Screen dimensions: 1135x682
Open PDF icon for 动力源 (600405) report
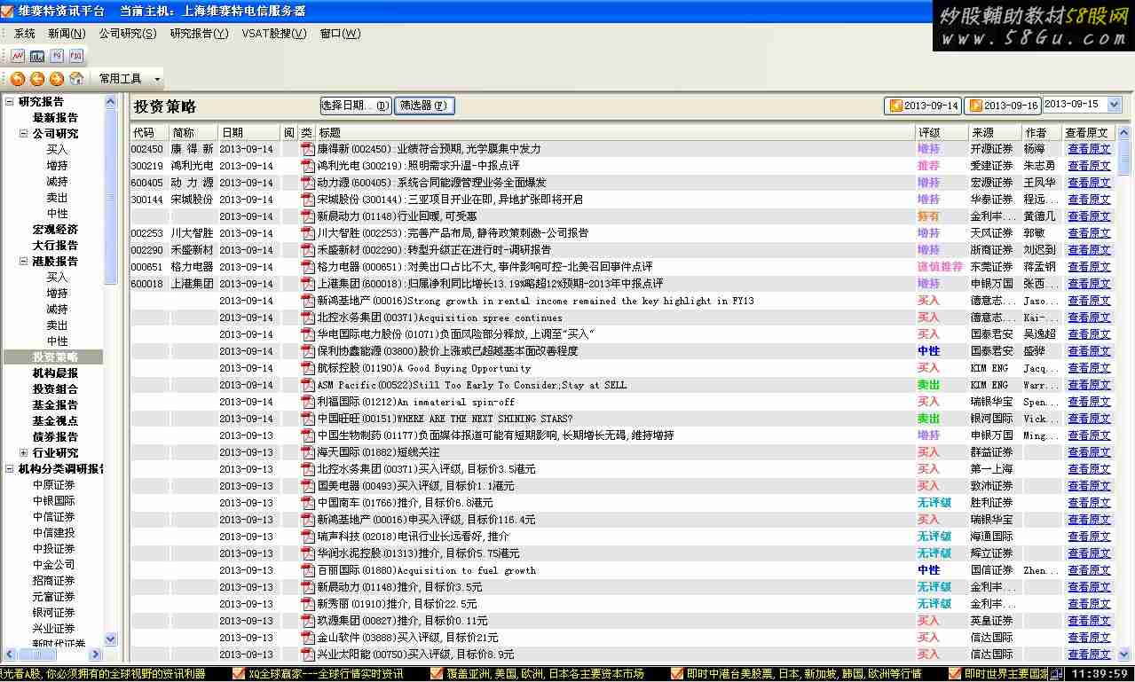click(309, 183)
